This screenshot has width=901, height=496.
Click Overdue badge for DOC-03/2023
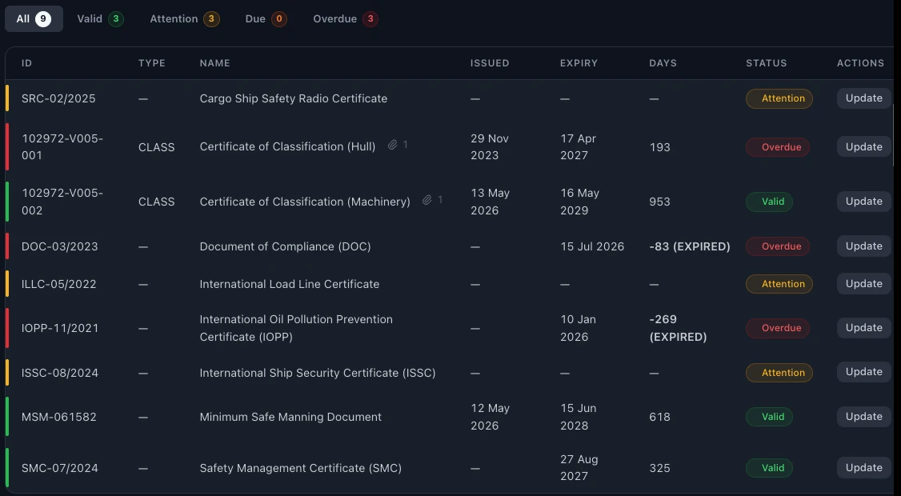(778, 246)
